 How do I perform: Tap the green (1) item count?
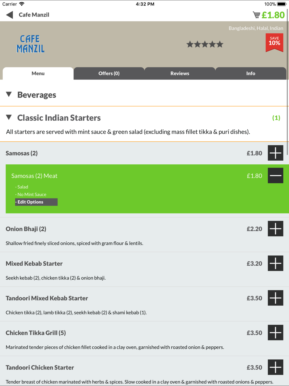point(276,118)
